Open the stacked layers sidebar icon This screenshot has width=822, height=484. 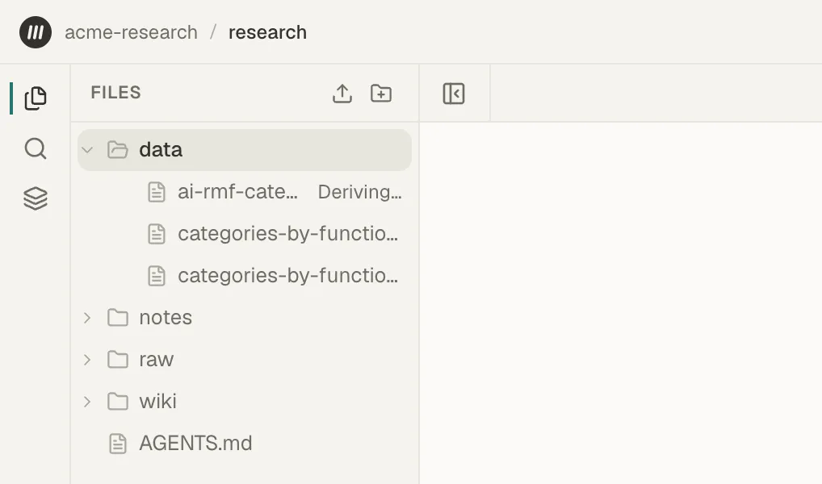tap(35, 198)
